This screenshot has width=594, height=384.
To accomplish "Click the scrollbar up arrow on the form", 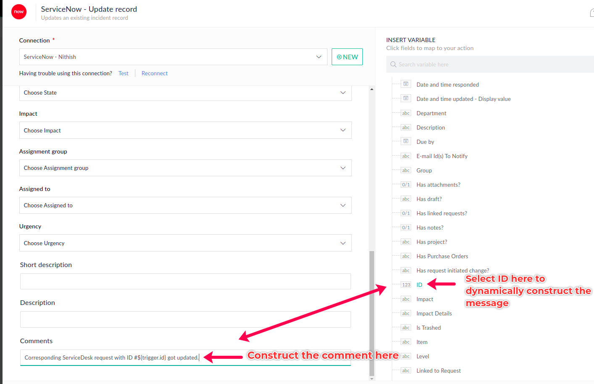I will (x=372, y=89).
